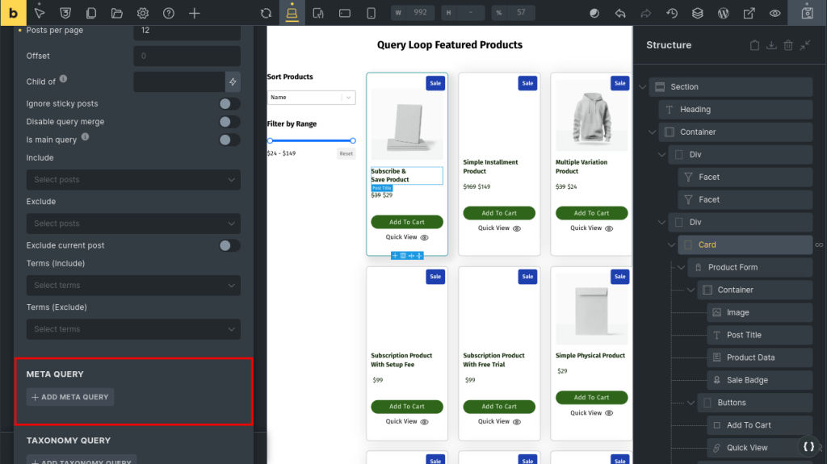Click the preview eye icon in toolbar
Screen dimensions: 827x464
(x=775, y=13)
